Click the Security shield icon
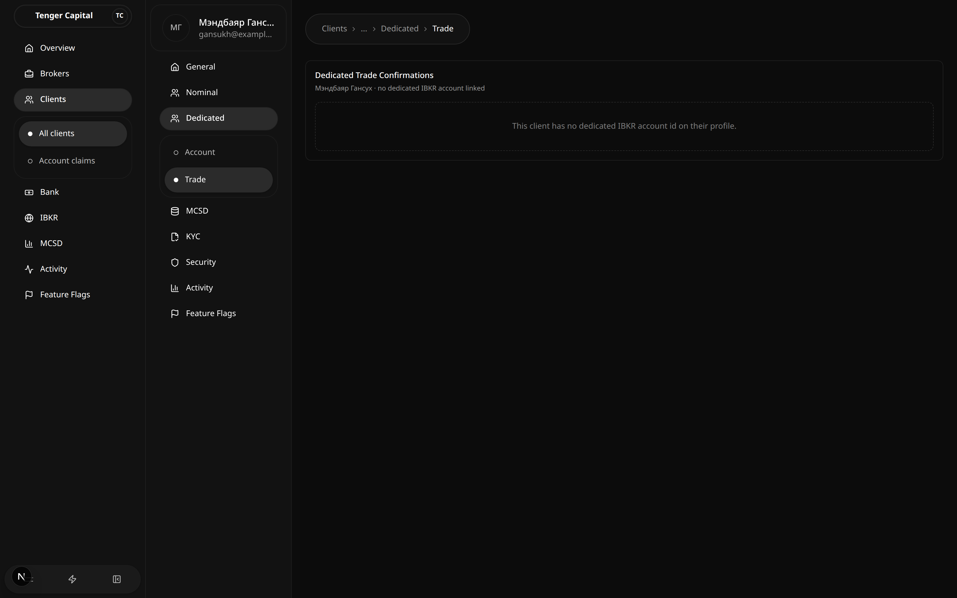The width and height of the screenshot is (957, 598). click(x=175, y=263)
